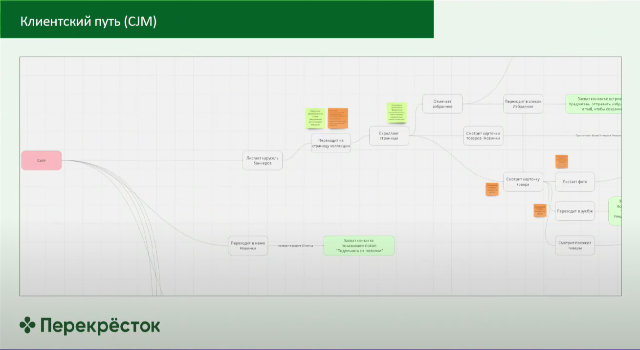Click the "Переходит в список Избранное" node
Image resolution: width=640 pixels, height=350 pixels.
coord(523,104)
